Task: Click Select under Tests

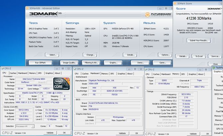Action: coord(53,55)
